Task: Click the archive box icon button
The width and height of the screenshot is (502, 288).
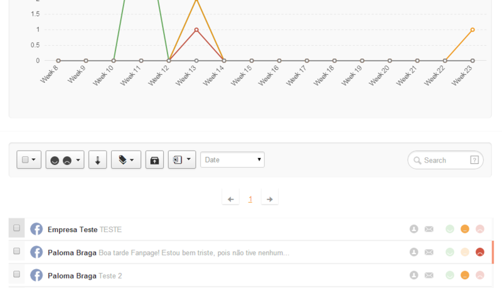Action: click(x=154, y=160)
